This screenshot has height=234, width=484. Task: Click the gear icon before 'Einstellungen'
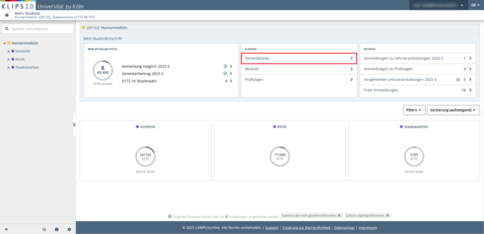pyautogui.click(x=227, y=217)
